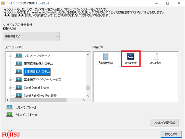Viewport: 185px width, 139px height.
Task: Click the プレインストール legend text
Action: (x=27, y=107)
